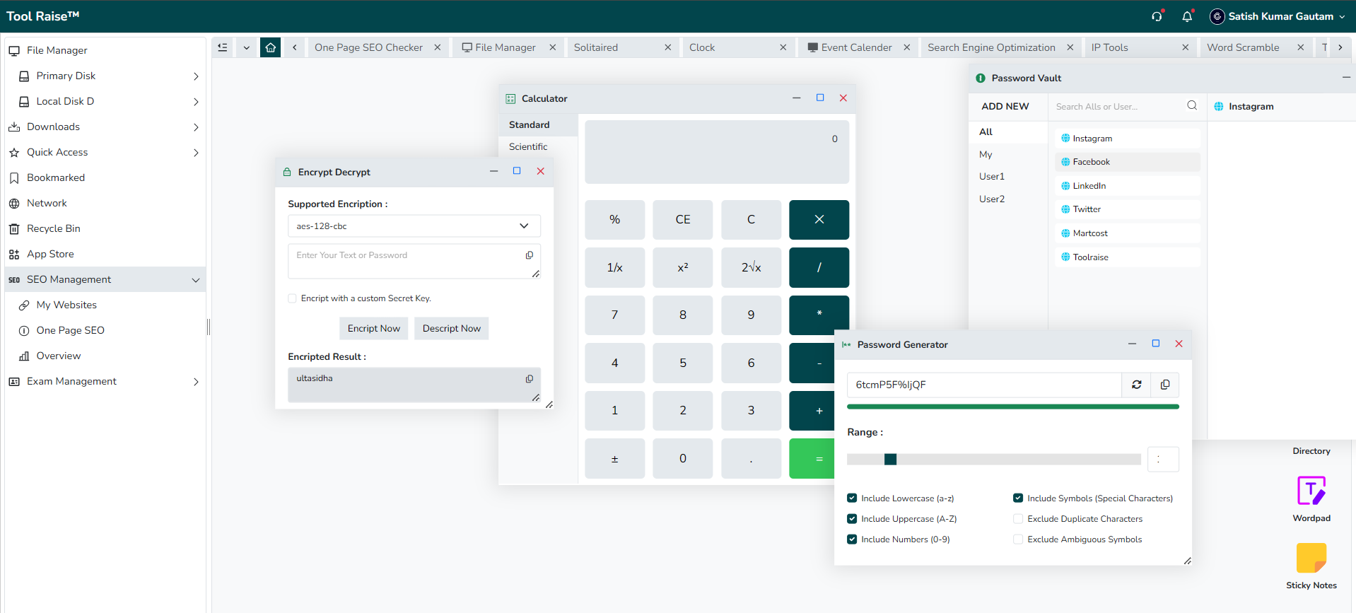Click the Encript Now button
This screenshot has width=1356, height=613.
[x=374, y=328]
